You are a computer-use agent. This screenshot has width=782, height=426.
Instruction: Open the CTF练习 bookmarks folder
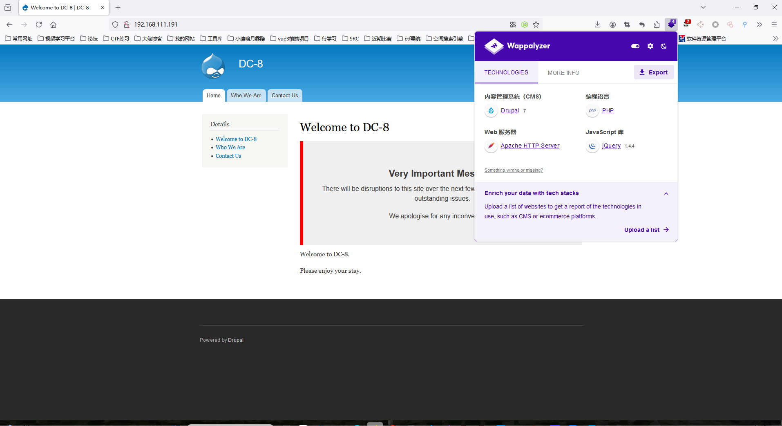tap(116, 38)
